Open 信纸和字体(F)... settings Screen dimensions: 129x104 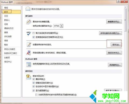pyautogui.click(x=114, y=53)
